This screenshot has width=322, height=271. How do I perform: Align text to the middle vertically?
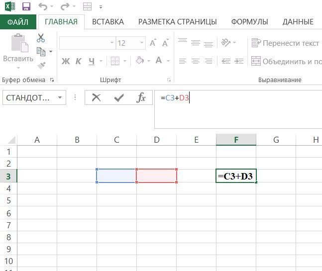196,43
